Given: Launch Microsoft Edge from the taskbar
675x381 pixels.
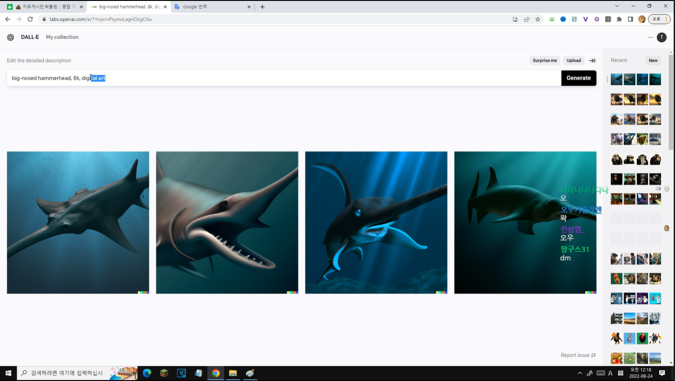Looking at the screenshot, I should tap(147, 373).
